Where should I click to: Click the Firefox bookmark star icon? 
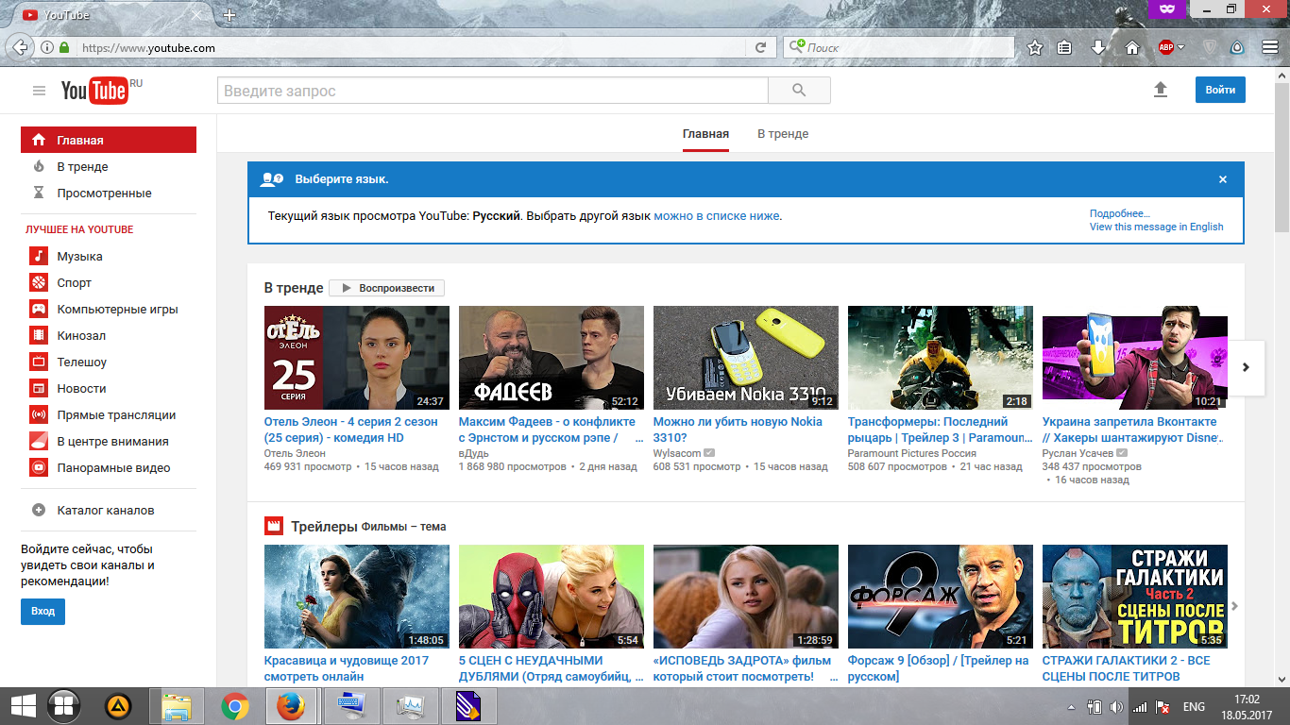click(1035, 47)
